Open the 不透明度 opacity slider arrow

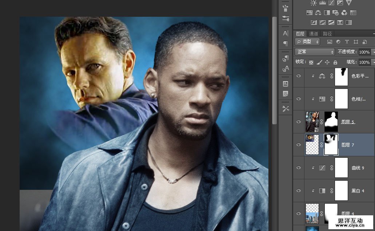click(x=373, y=52)
